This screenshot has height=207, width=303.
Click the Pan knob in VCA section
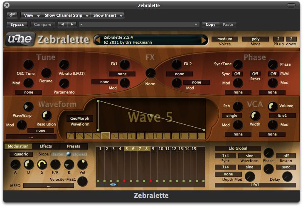pyautogui.click(x=238, y=106)
